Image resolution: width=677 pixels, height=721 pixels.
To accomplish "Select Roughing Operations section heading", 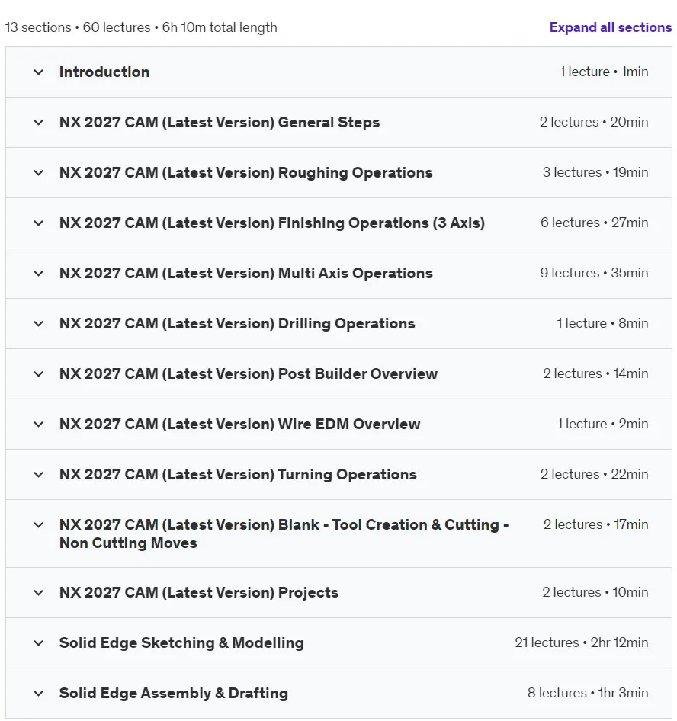I will (x=246, y=173).
